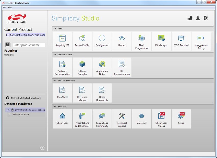Screen dimensions: 217x158
Task: Collapse the Part Documentation section
Action: [x=55, y=81]
